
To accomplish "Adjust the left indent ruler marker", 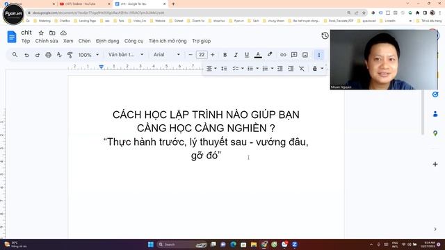I will (x=102, y=67).
